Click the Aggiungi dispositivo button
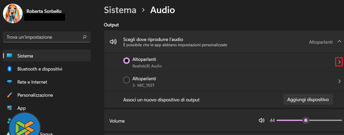344x135 pixels. pyautogui.click(x=308, y=99)
